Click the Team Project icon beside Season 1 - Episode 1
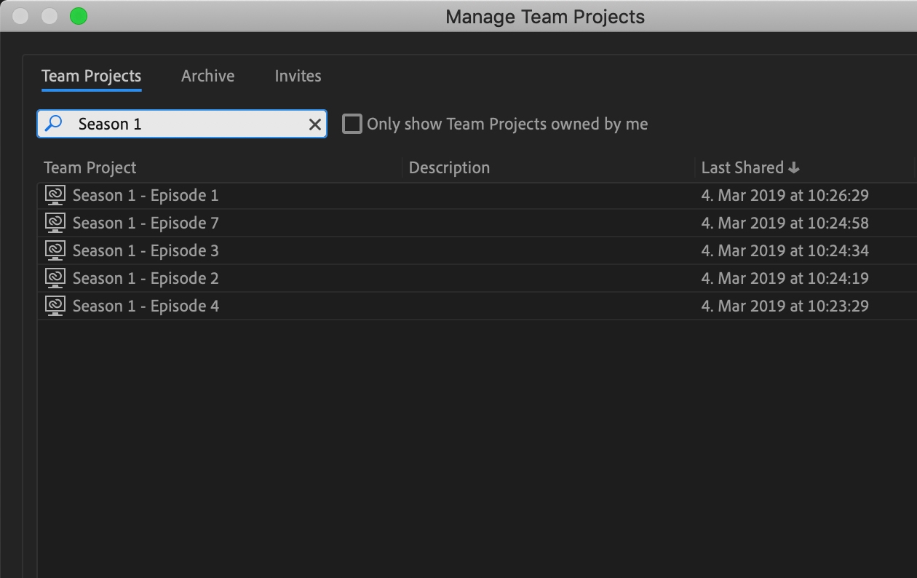This screenshot has height=578, width=917. 55,195
